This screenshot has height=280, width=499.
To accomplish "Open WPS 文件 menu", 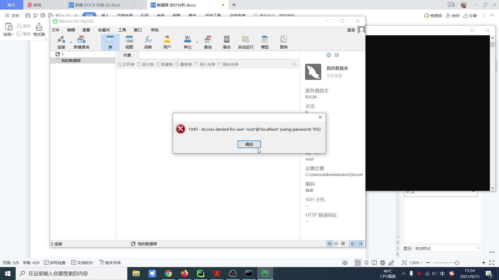I will pyautogui.click(x=12, y=16).
